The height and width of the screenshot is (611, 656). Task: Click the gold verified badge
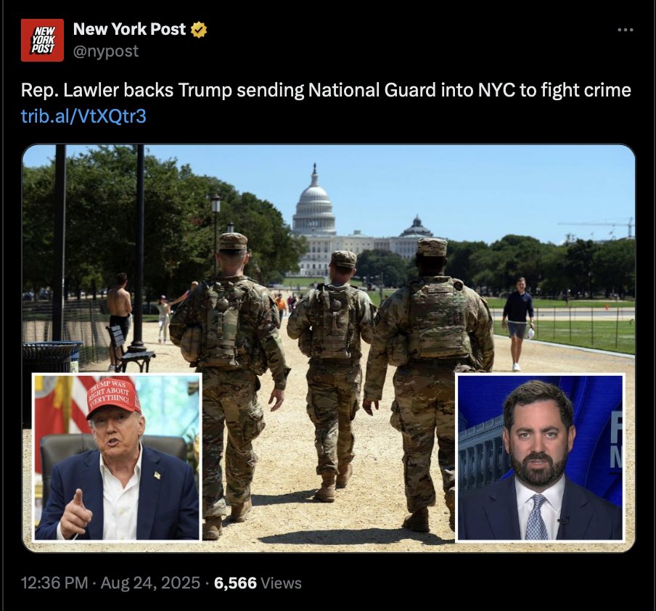coord(199,30)
